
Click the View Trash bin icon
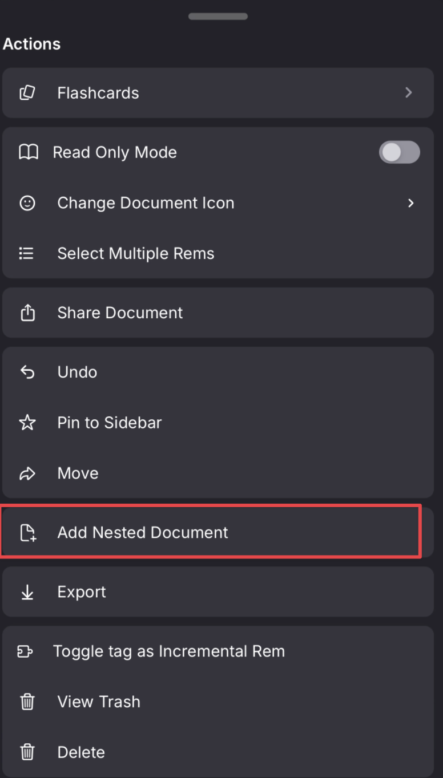(27, 702)
